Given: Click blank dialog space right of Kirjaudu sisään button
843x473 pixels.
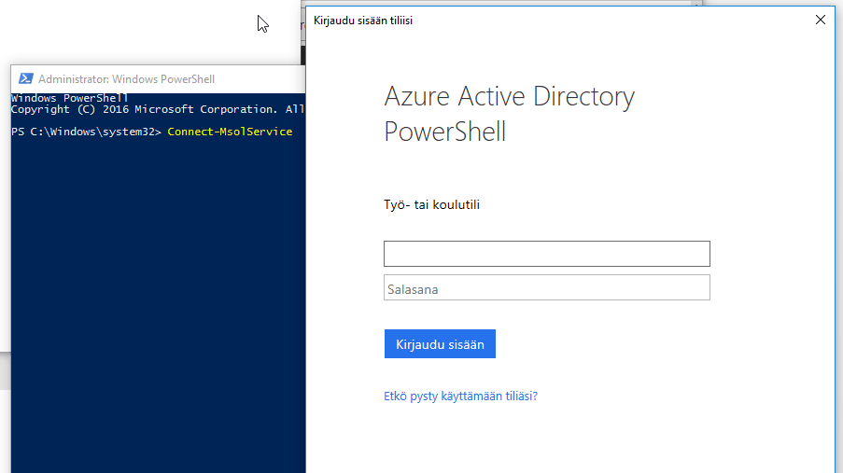Looking at the screenshot, I should click(653, 344).
